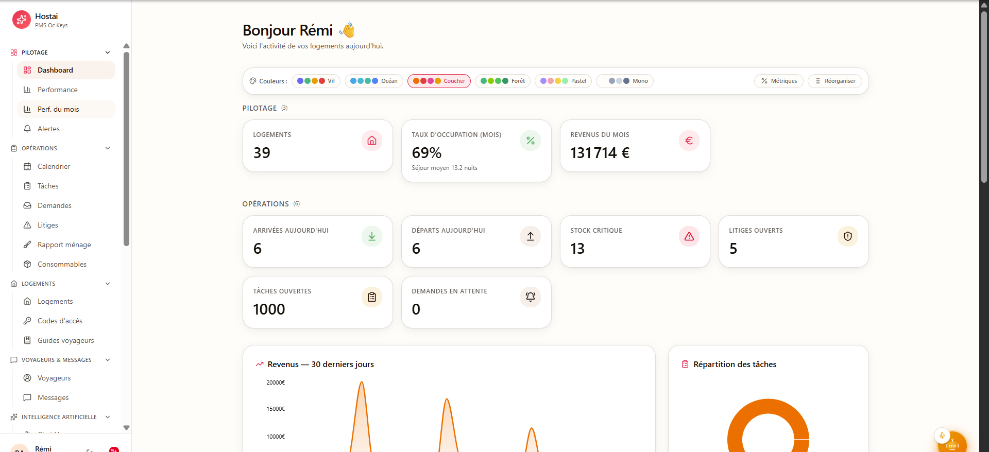Click the book icon beside Guides voyageurs
989x452 pixels.
pyautogui.click(x=27, y=340)
